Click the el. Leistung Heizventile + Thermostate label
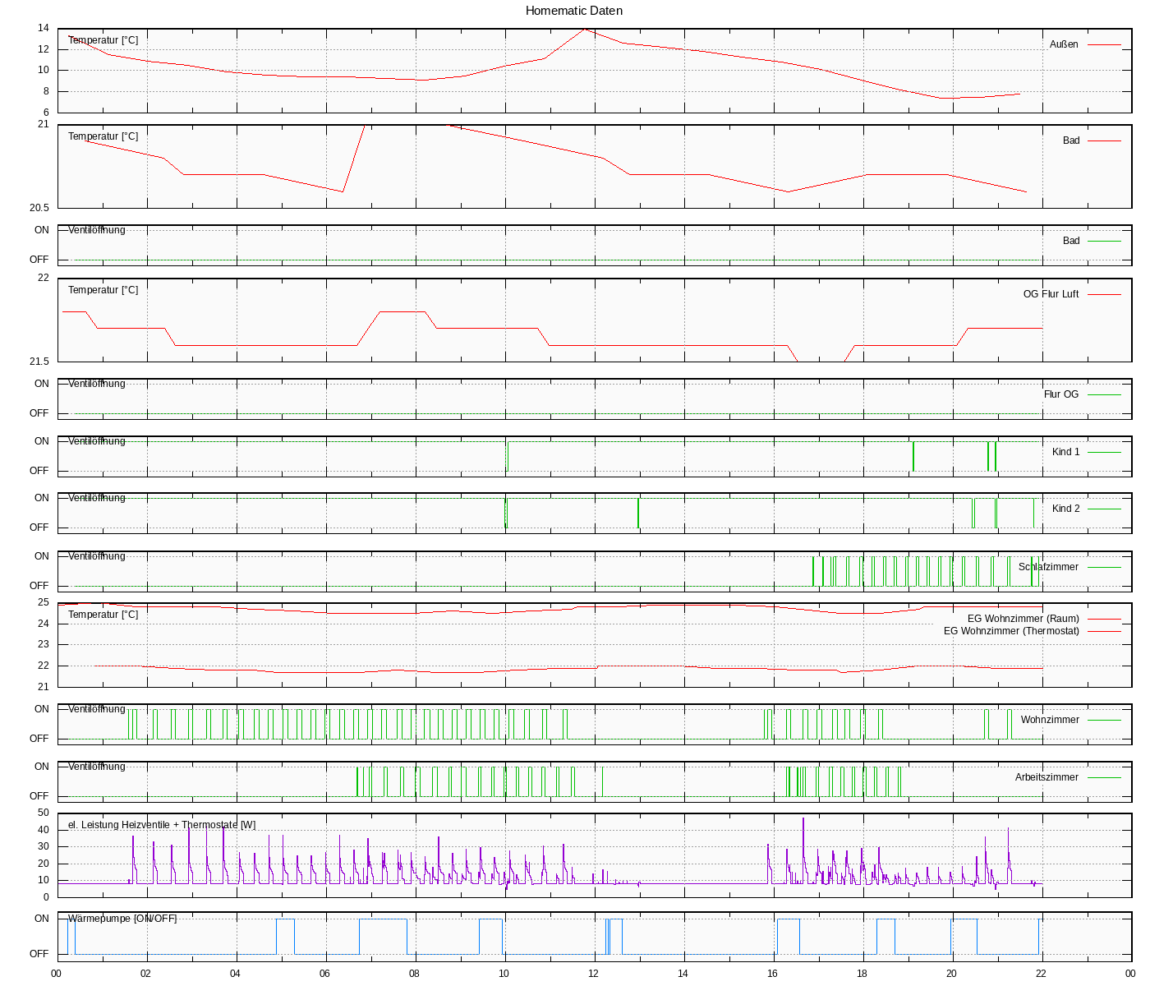This screenshot has width=1150, height=986. click(x=162, y=825)
